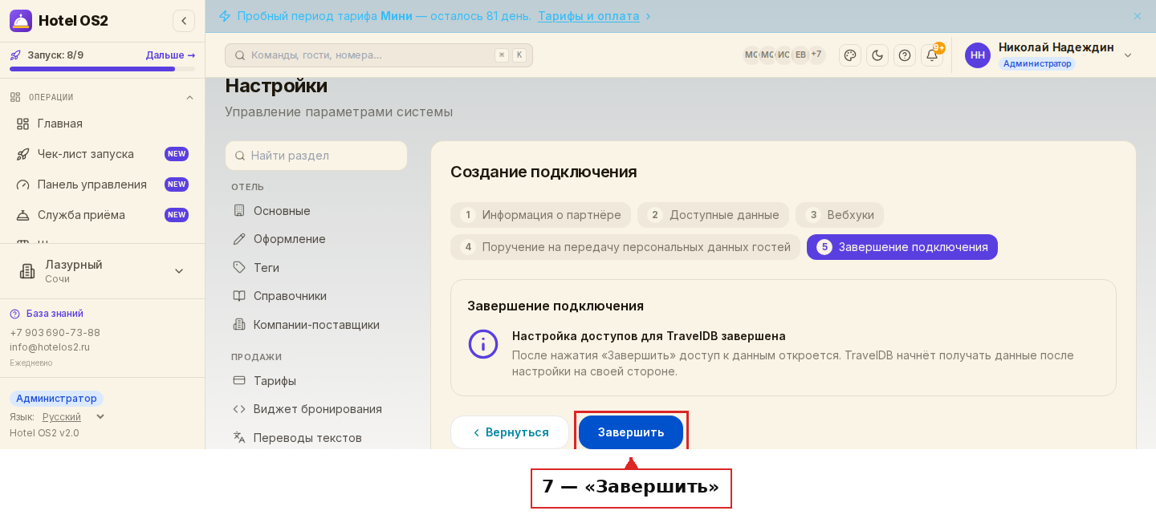Click the Администратор label under user name
This screenshot has width=1156, height=527.
pyautogui.click(x=1037, y=63)
